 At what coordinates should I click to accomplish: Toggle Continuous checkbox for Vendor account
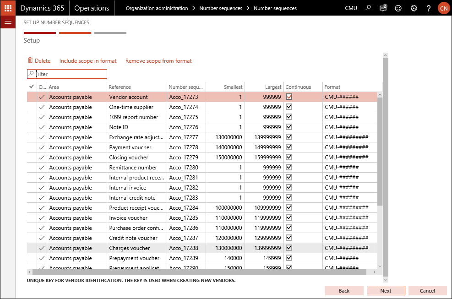(x=289, y=97)
